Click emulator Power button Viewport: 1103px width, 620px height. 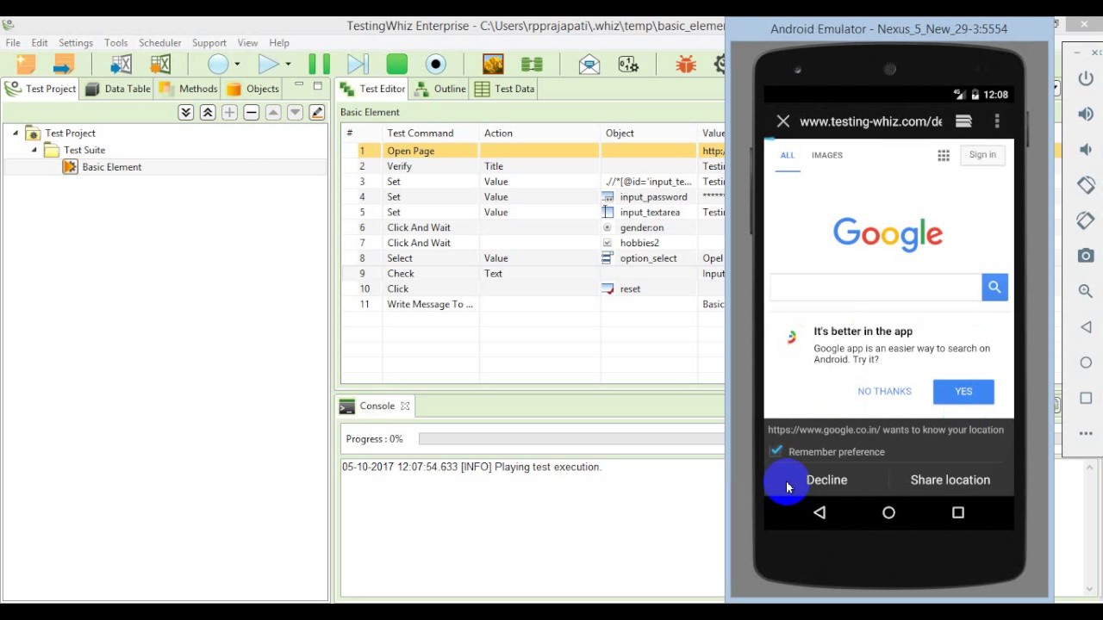[x=1086, y=79]
